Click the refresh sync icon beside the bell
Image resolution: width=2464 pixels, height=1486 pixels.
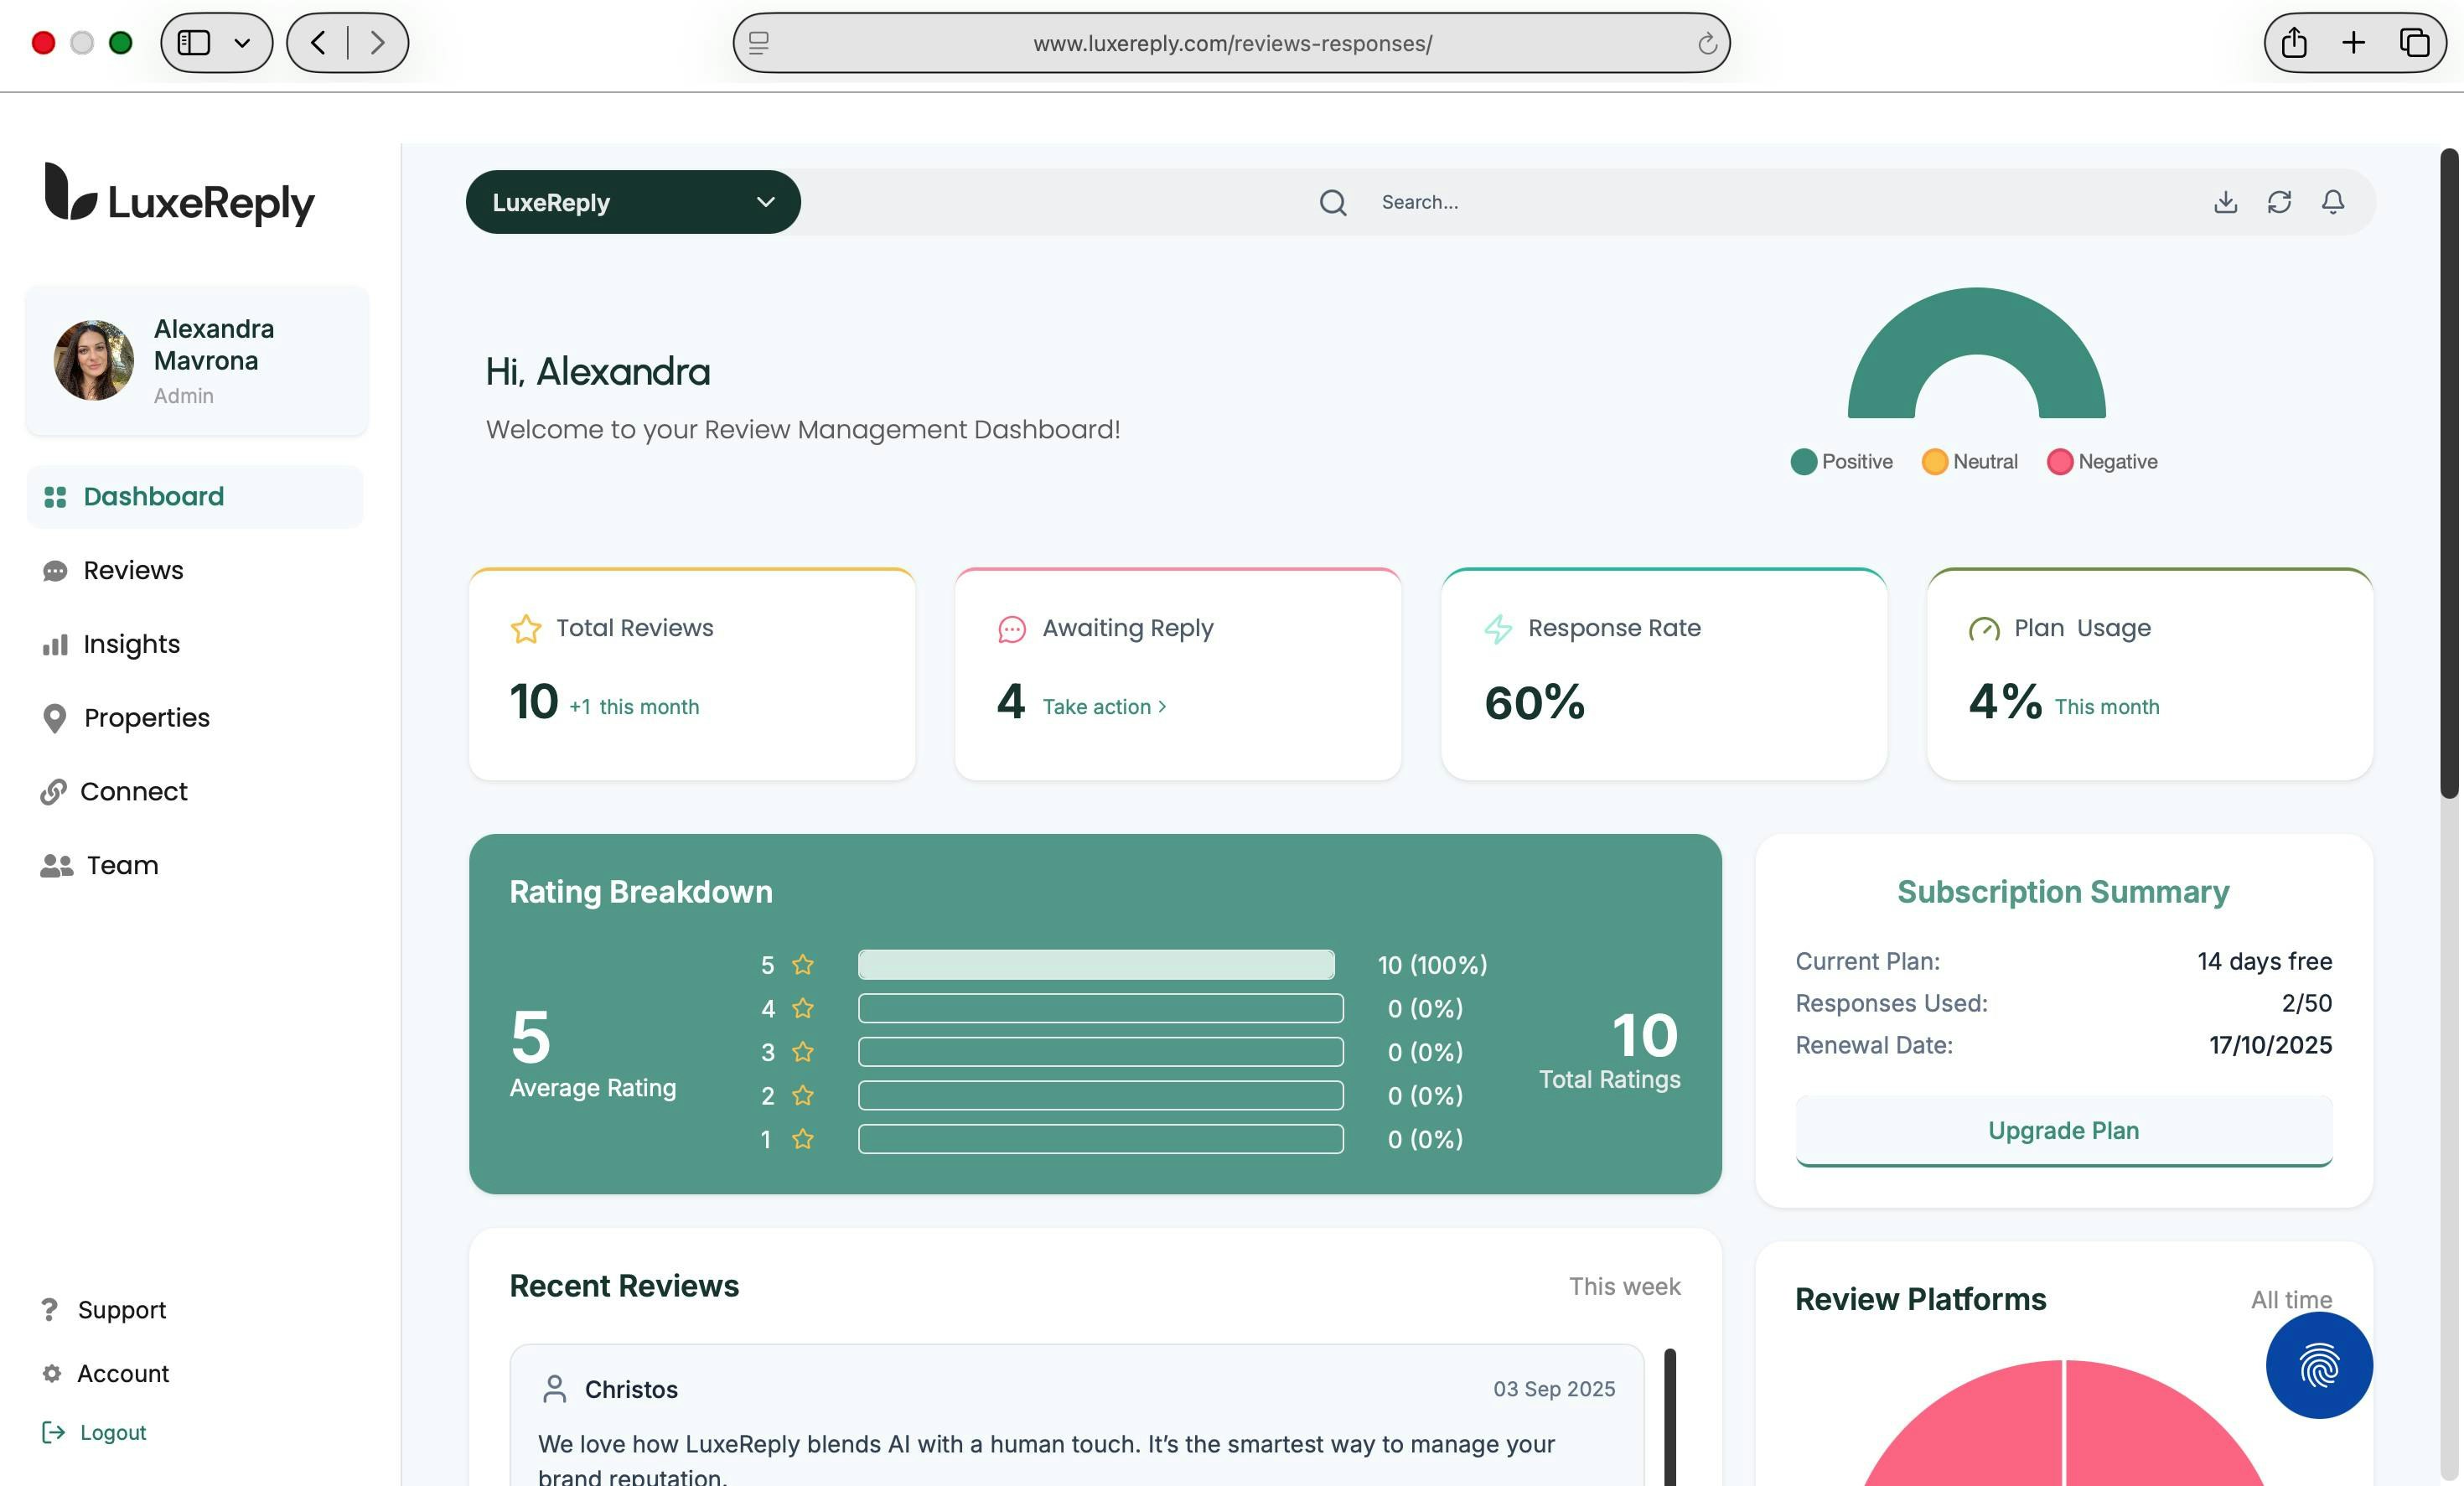2279,202
